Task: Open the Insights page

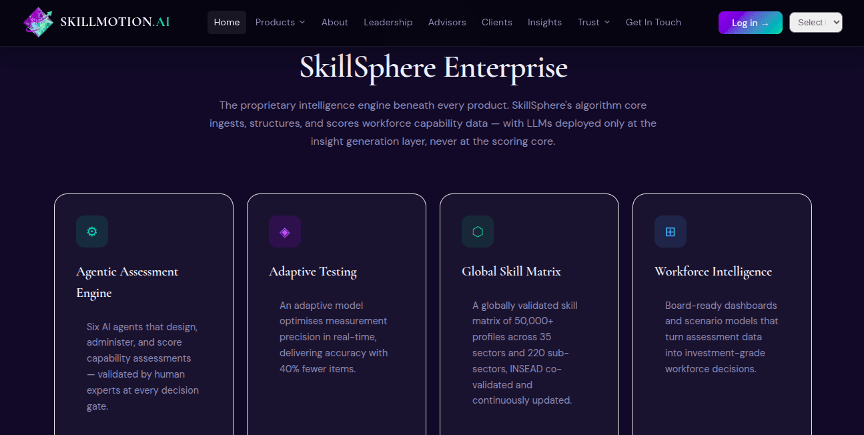Action: [x=544, y=22]
